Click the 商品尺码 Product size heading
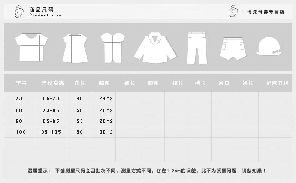296x183 pixels. (x=45, y=12)
